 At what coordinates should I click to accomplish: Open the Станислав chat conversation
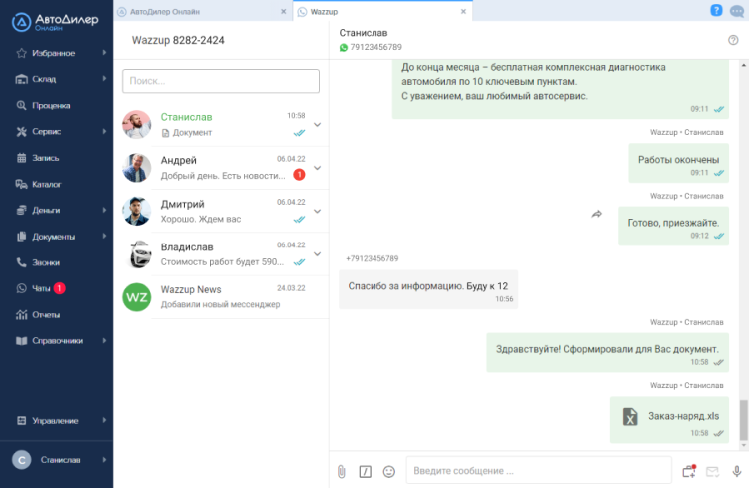click(x=221, y=125)
